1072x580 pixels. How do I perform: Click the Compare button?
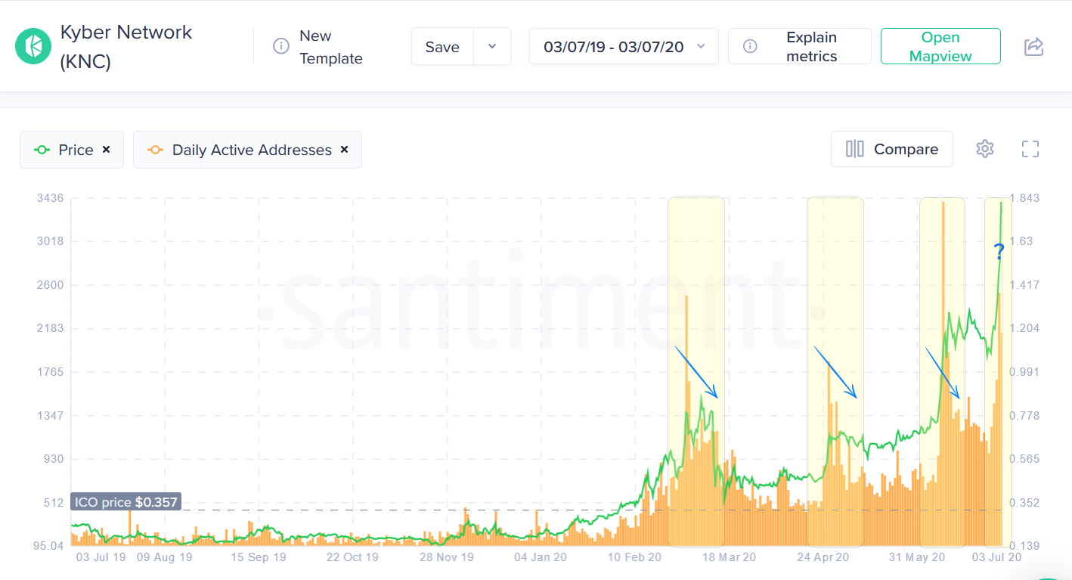(892, 149)
